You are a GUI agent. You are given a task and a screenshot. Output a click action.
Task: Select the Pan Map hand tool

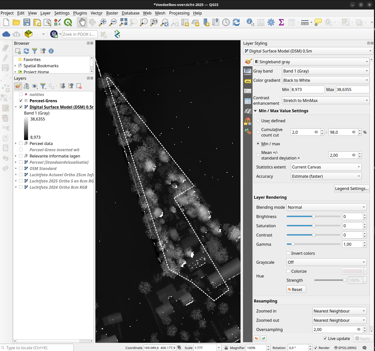point(82,22)
